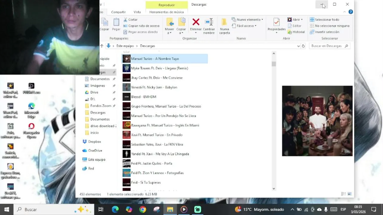Go up one folder level

tap(102, 46)
